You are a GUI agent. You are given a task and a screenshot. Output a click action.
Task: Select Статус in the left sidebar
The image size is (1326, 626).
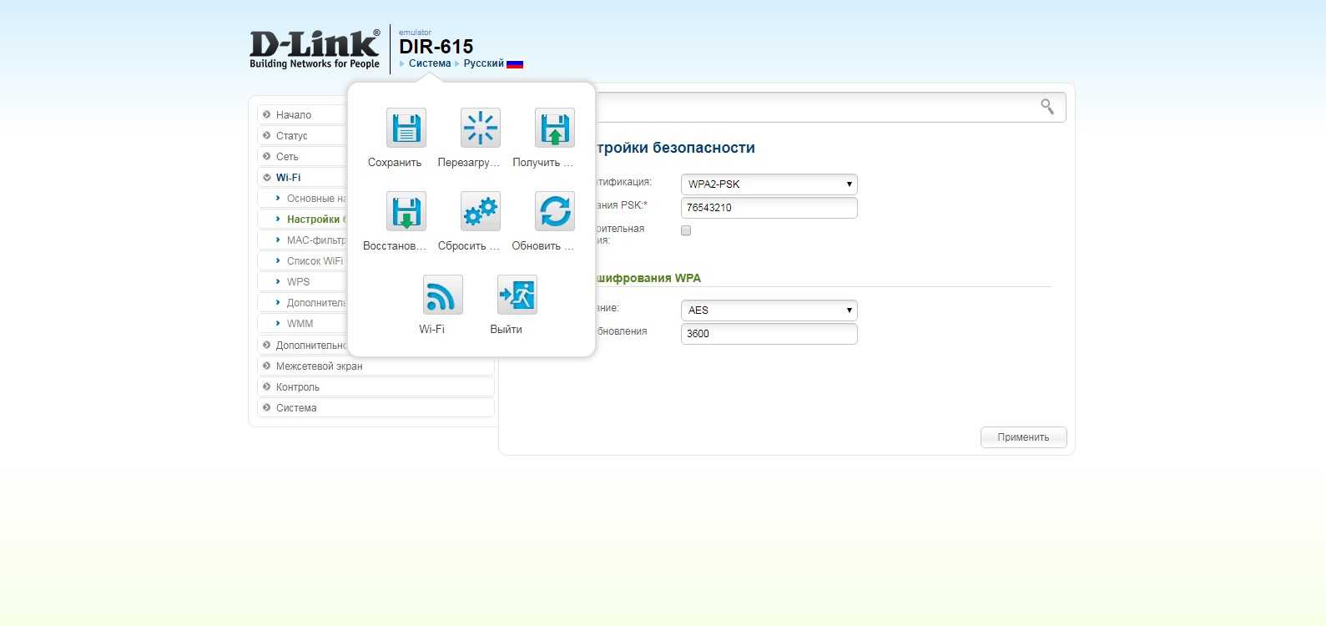coord(292,136)
